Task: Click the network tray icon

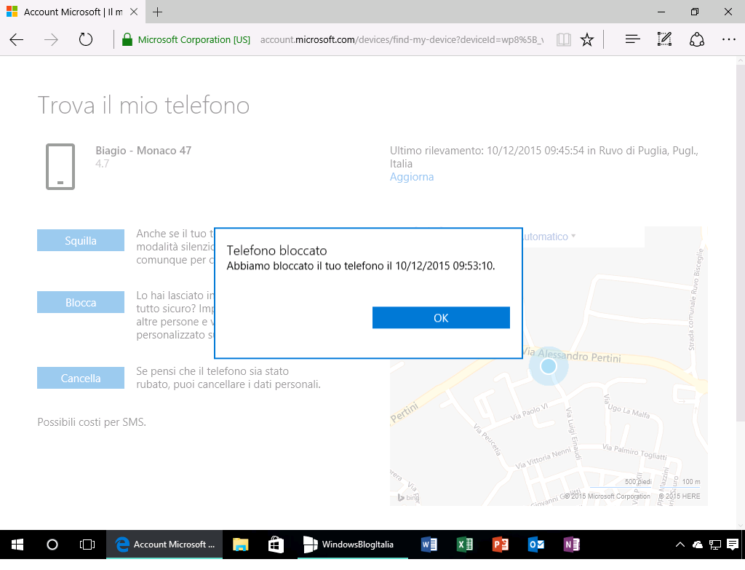Action: point(715,545)
